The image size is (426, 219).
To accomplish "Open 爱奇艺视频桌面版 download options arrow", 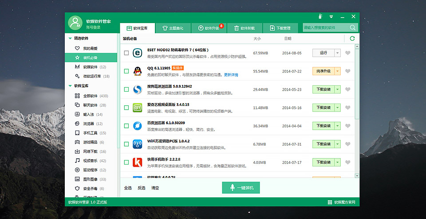I will click(x=337, y=108).
